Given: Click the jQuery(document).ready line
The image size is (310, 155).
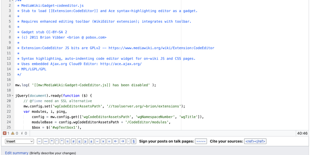Looking at the screenshot, I should click(54, 96).
